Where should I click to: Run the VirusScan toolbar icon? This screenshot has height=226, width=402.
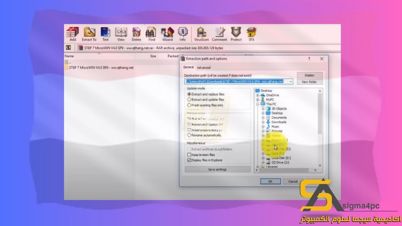point(201,34)
